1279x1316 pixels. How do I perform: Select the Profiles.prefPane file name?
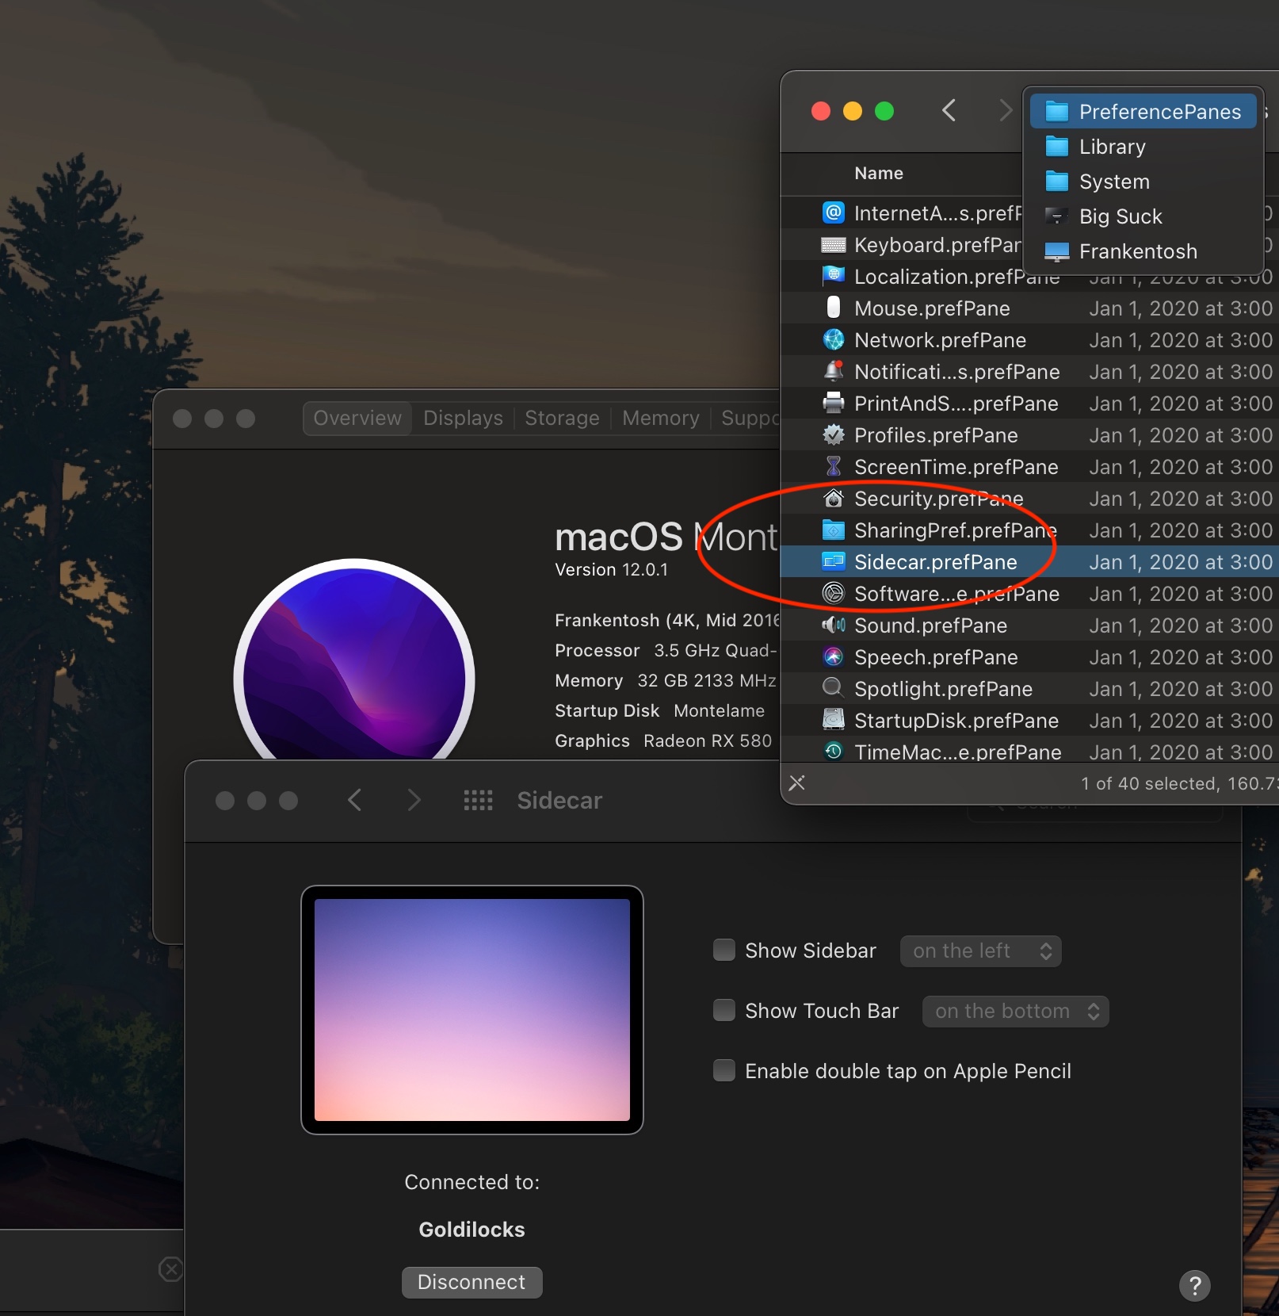click(936, 435)
